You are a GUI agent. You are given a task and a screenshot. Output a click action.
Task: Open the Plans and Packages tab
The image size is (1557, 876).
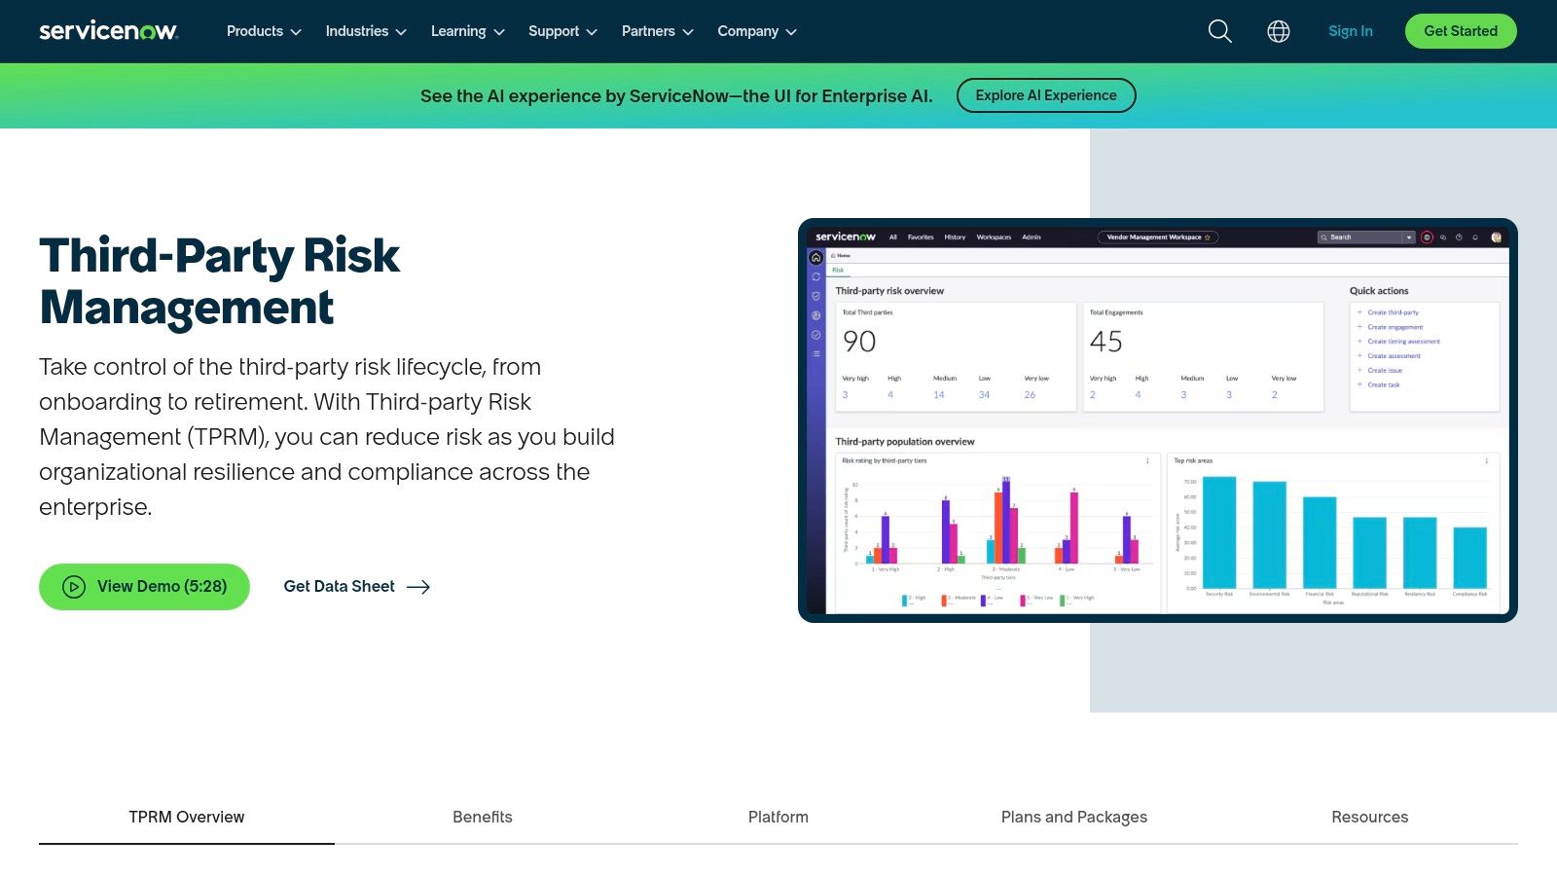click(1074, 817)
